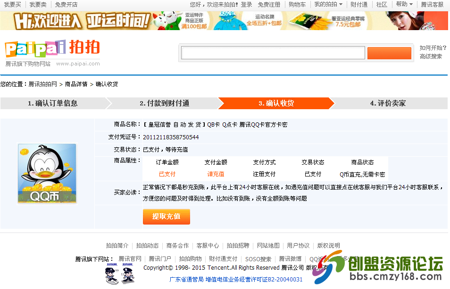The height and width of the screenshot is (289, 450).
Task: Click the 亚运时间 welcome banner
Action: 82,21
